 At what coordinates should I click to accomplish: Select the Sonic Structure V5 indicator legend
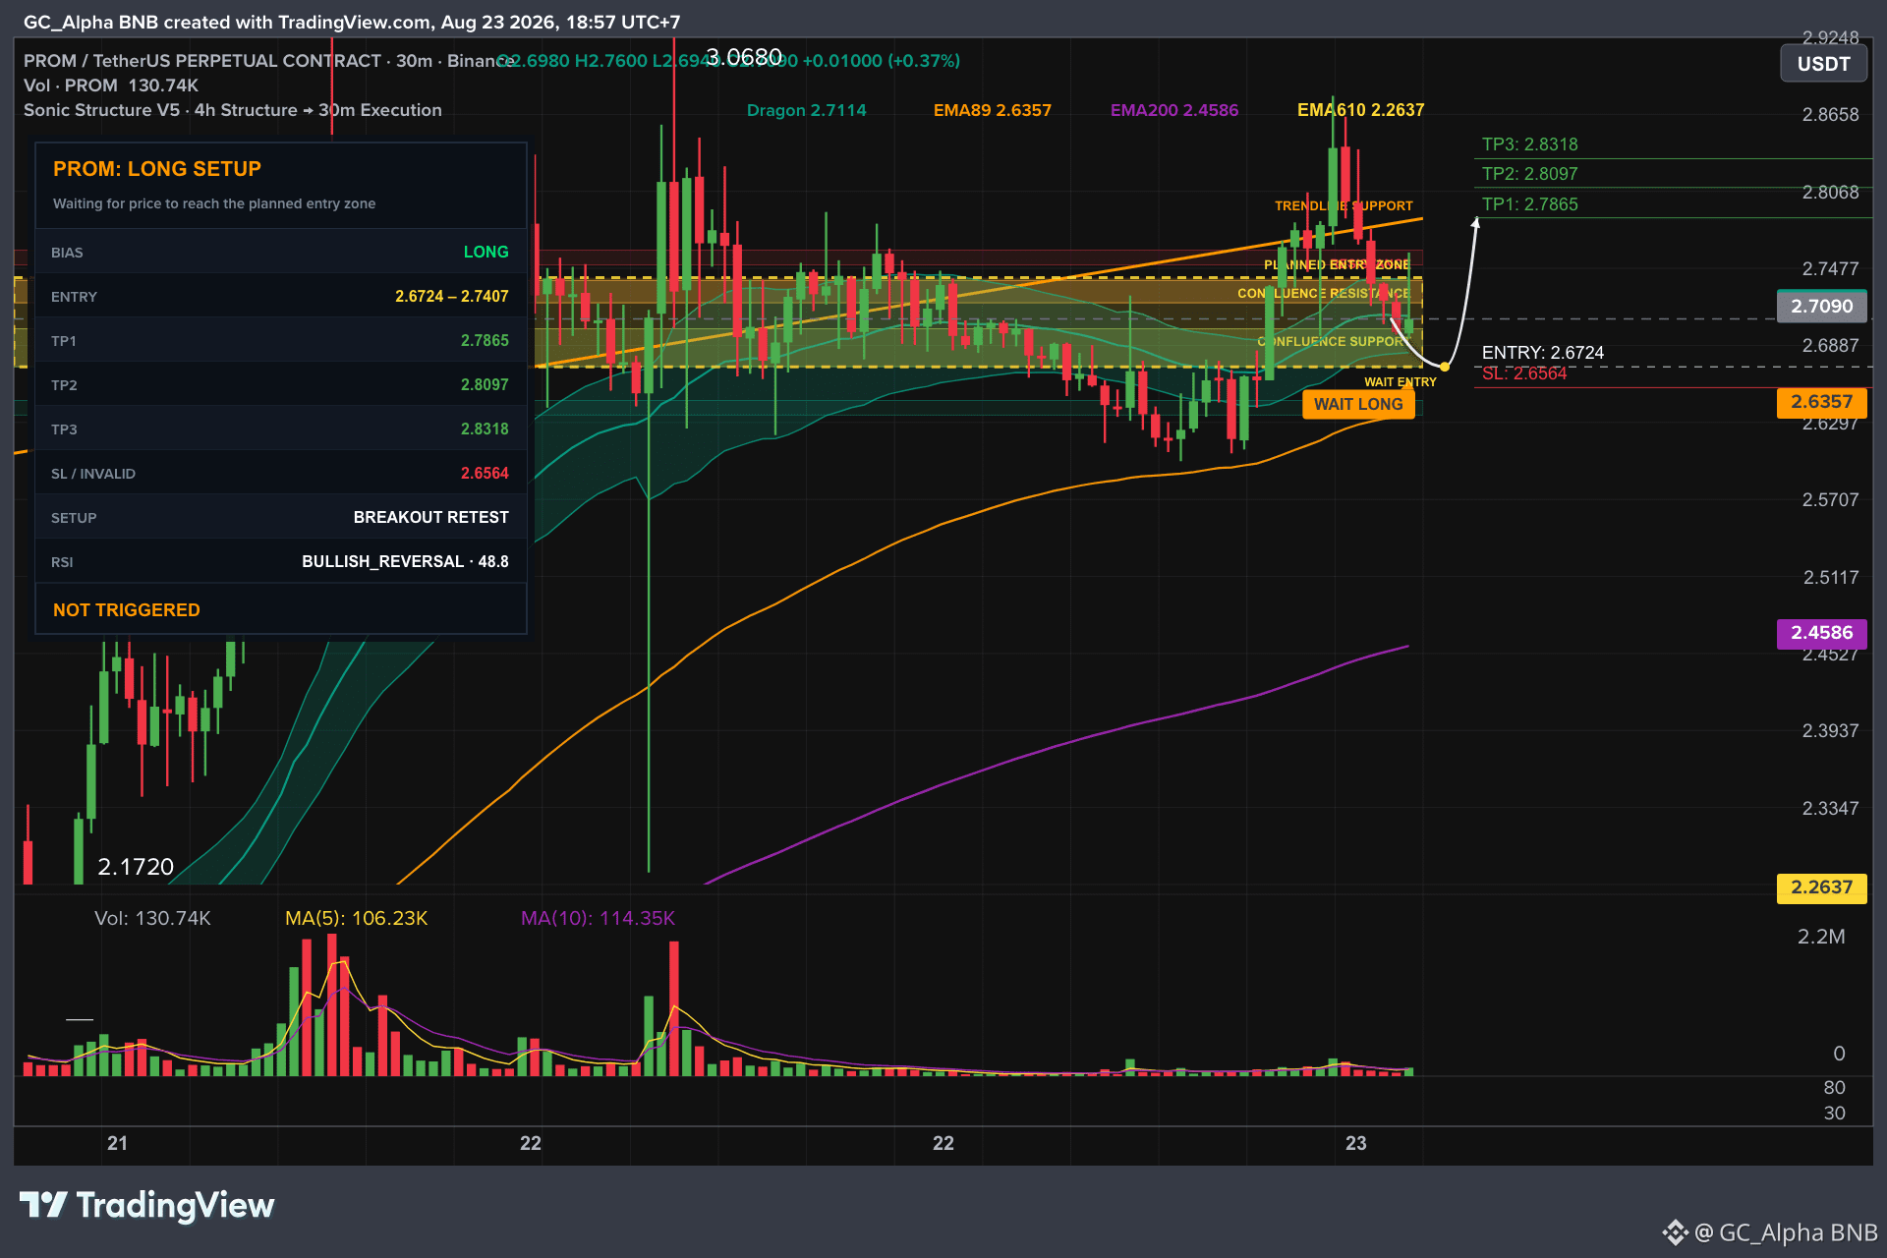point(233,110)
